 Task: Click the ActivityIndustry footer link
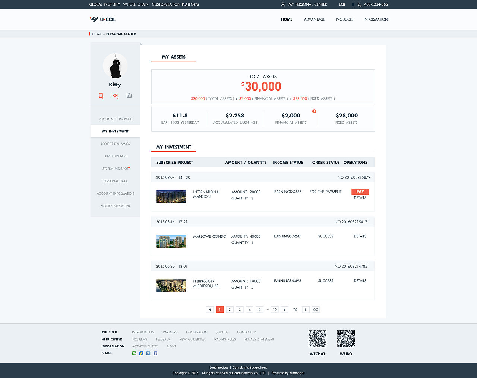pos(145,346)
